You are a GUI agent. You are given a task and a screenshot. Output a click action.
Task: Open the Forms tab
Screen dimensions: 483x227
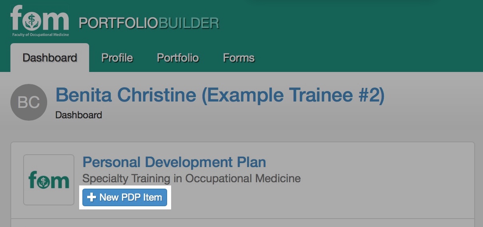(x=239, y=58)
